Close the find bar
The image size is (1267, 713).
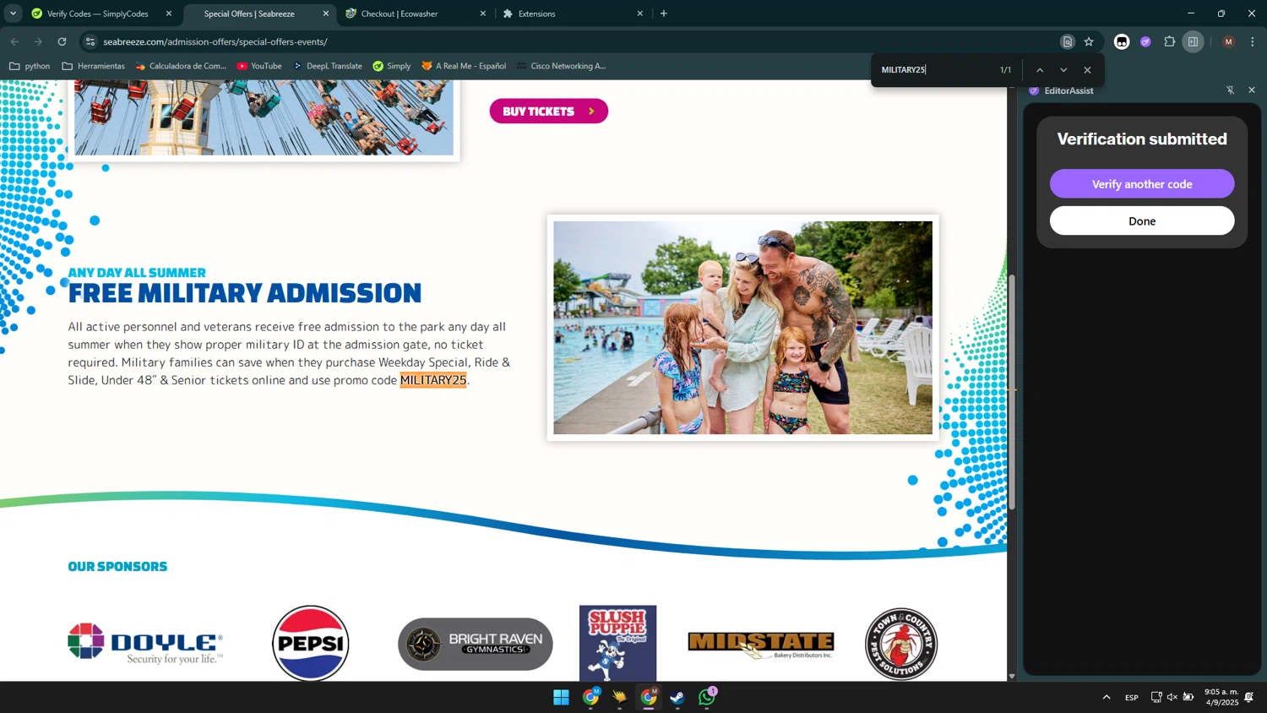click(x=1088, y=70)
